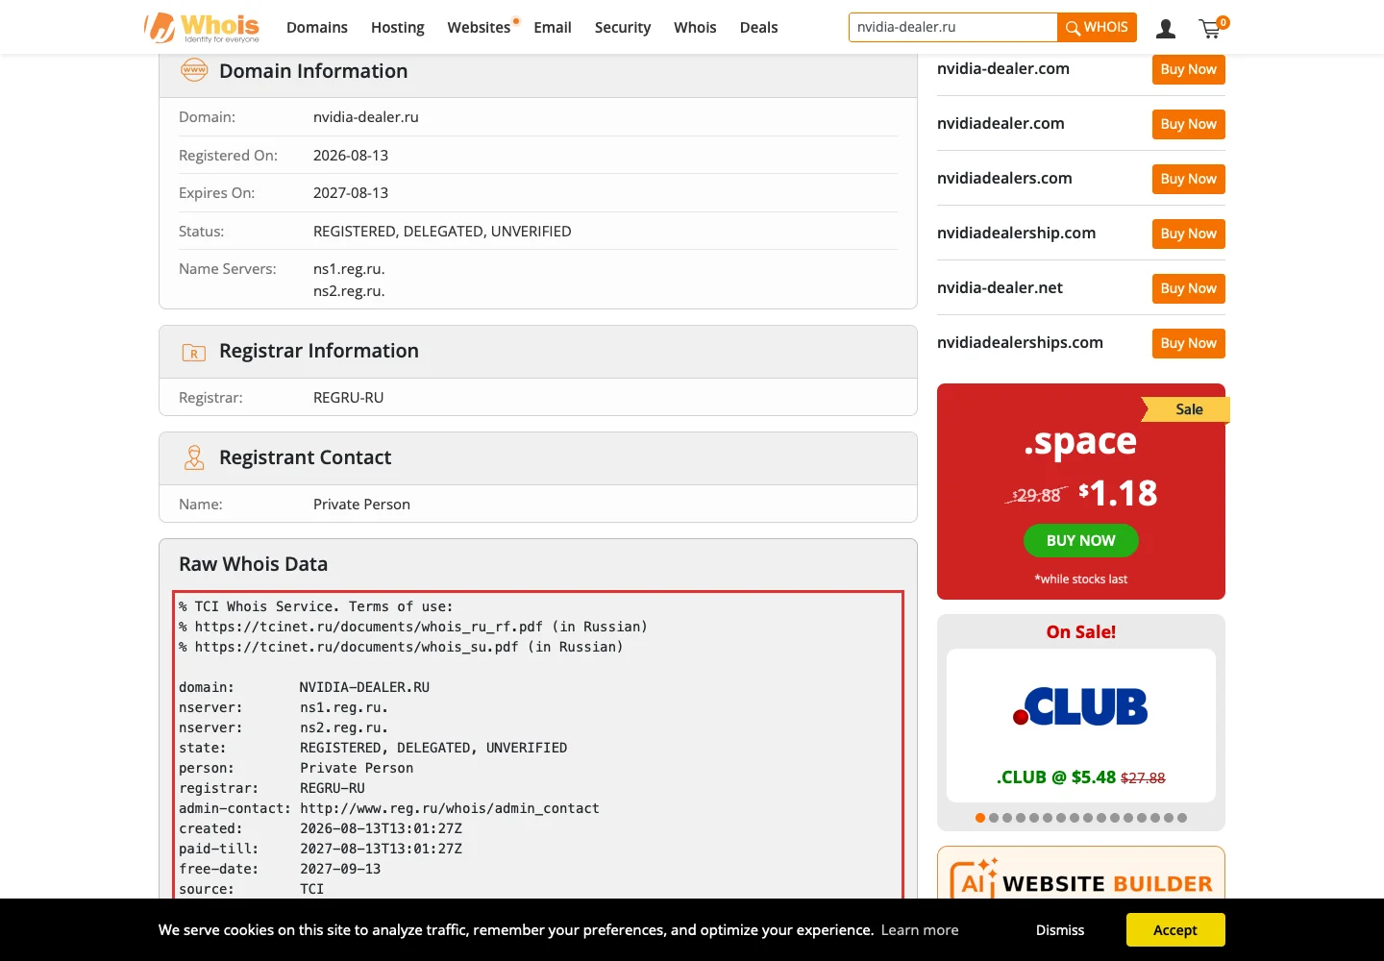Buy Now for nvidiadealers.com
The width and height of the screenshot is (1384, 961).
[x=1189, y=179]
